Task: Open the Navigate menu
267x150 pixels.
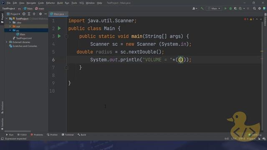Action: (x=31, y=3)
